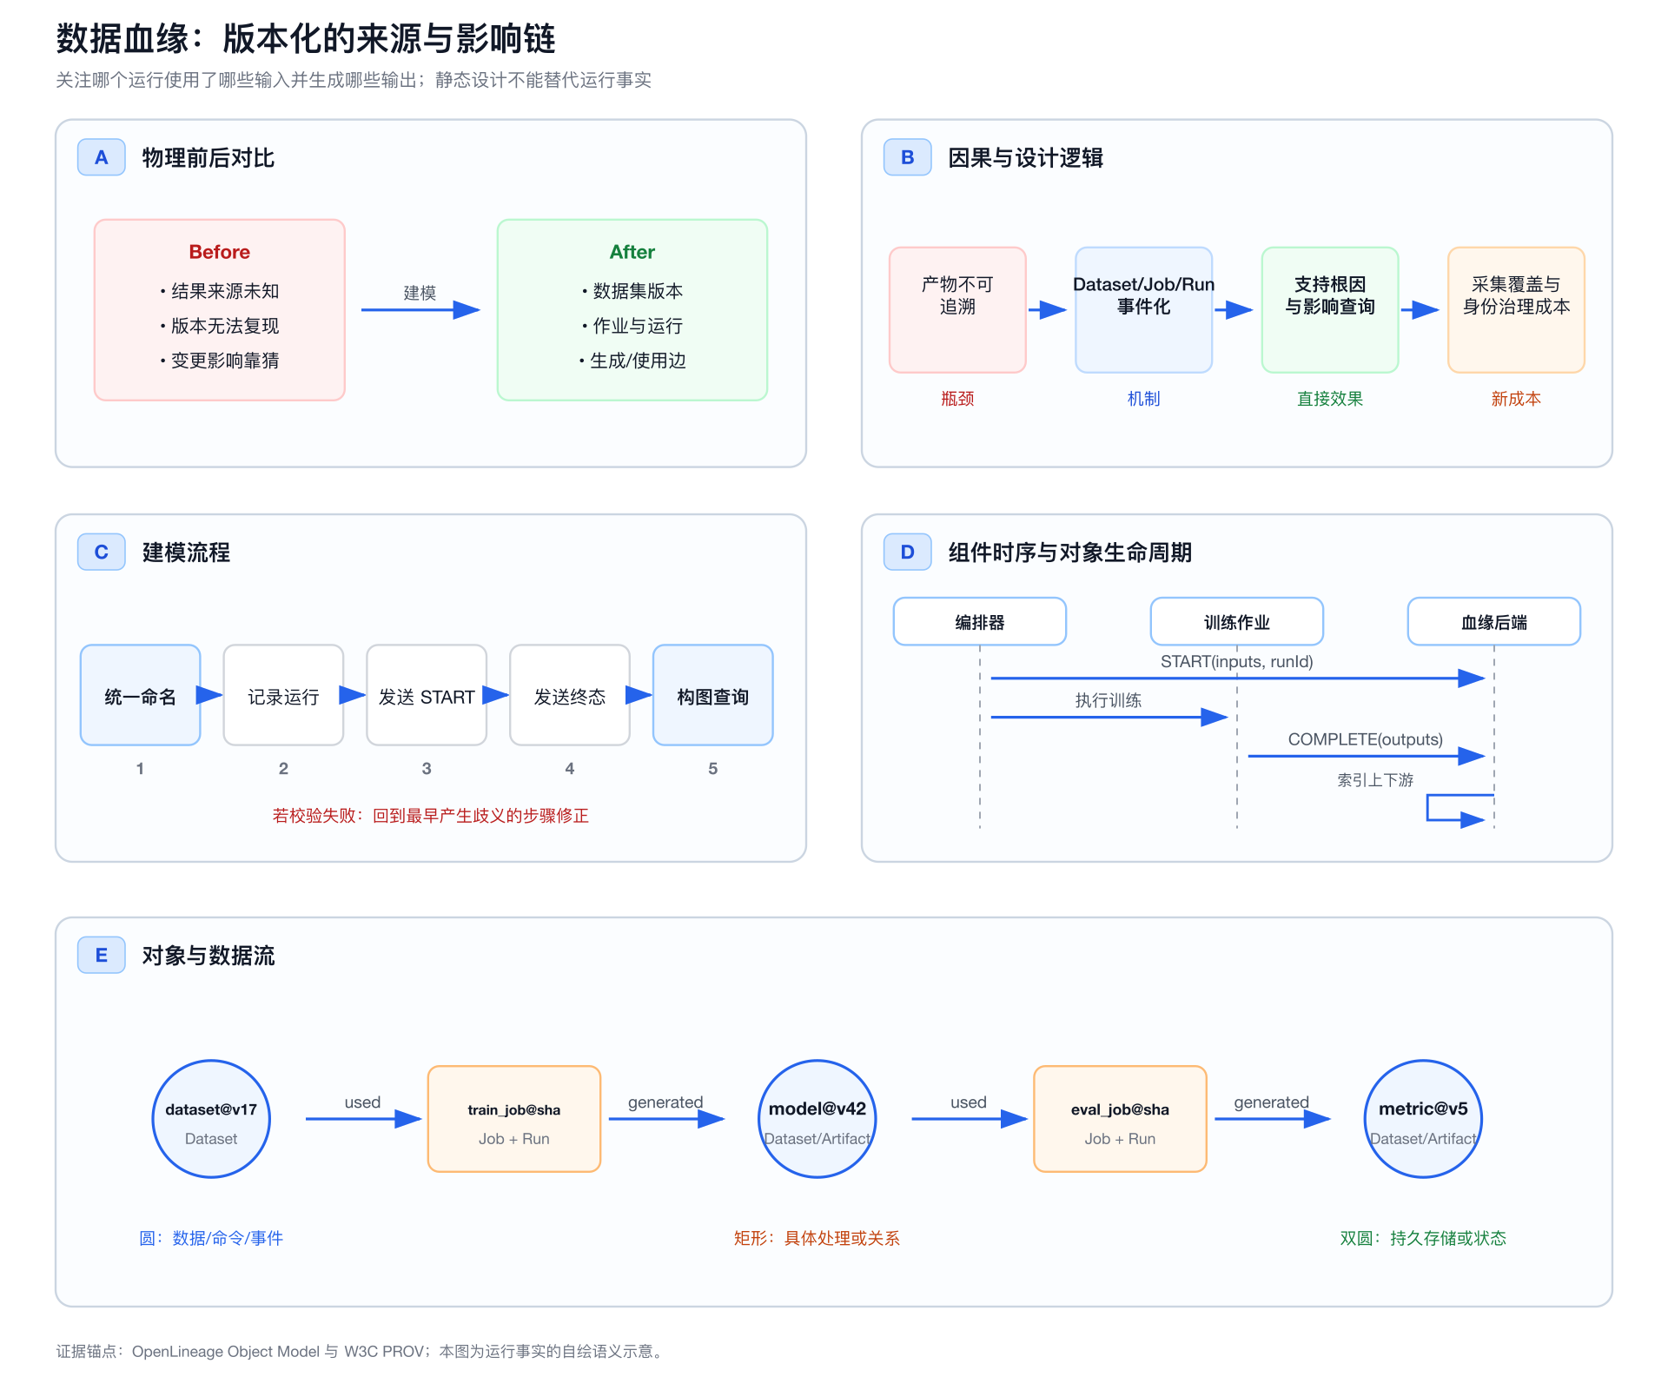Image resolution: width=1668 pixels, height=1390 pixels.
Task: Select the Dataset/Job/Run 事件化 box
Action: pyautogui.click(x=1144, y=310)
